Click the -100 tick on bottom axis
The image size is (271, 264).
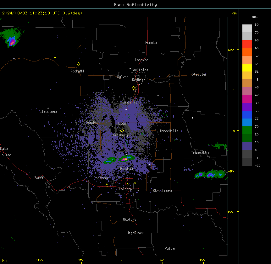click(x=39, y=260)
